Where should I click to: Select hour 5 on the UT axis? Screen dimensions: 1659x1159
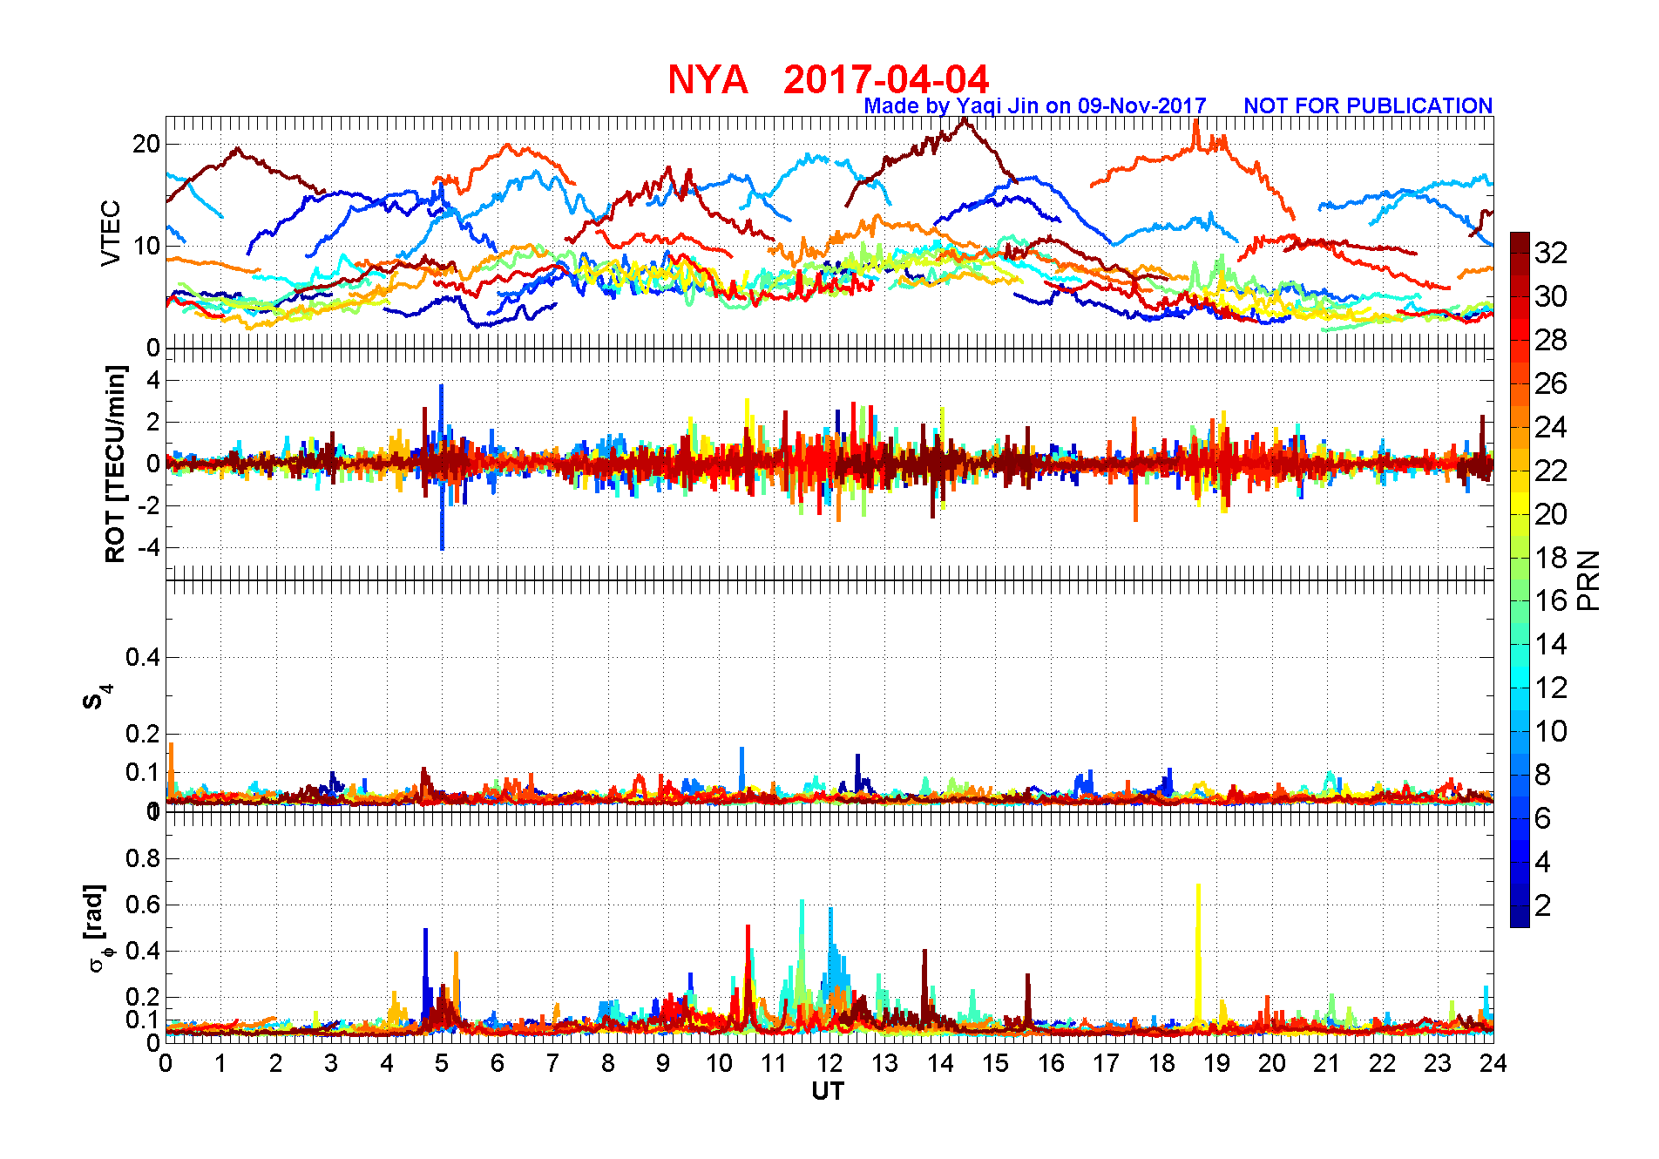coord(442,1063)
